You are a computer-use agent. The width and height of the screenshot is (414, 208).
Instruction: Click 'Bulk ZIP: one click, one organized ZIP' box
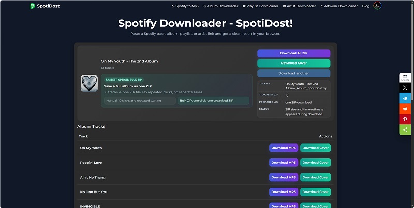tap(213, 101)
